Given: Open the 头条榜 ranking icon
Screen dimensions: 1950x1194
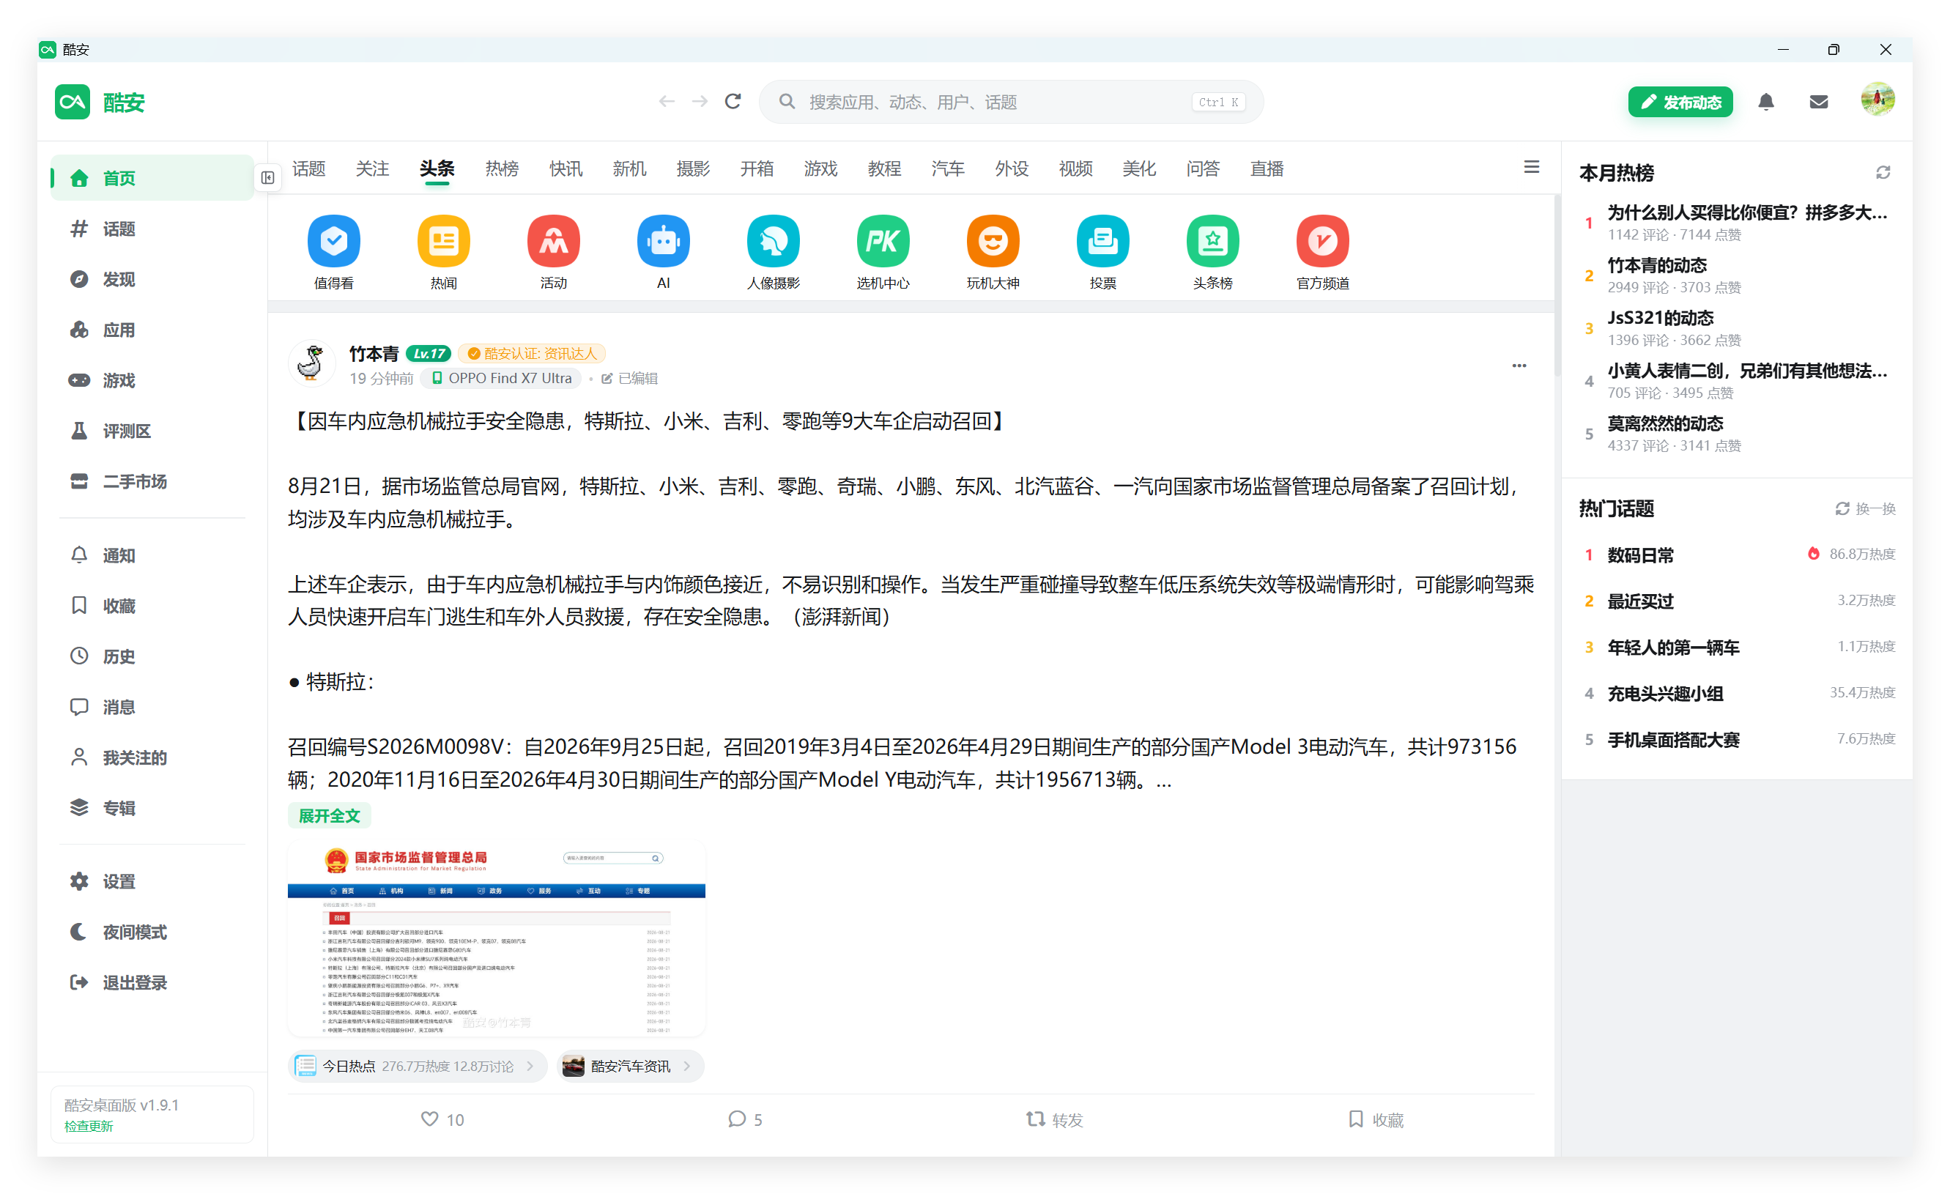Looking at the screenshot, I should tap(1212, 240).
